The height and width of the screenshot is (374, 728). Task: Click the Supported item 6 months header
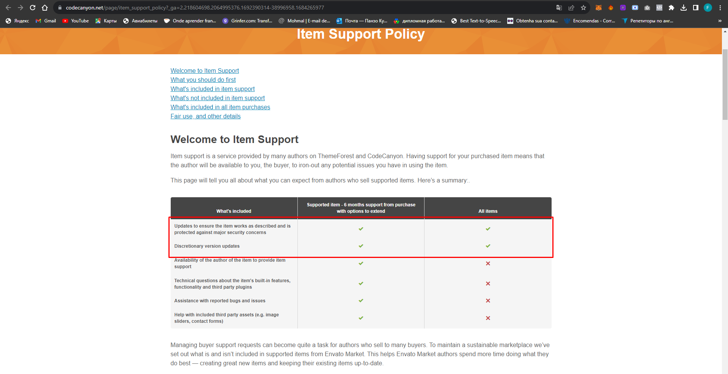[361, 208]
